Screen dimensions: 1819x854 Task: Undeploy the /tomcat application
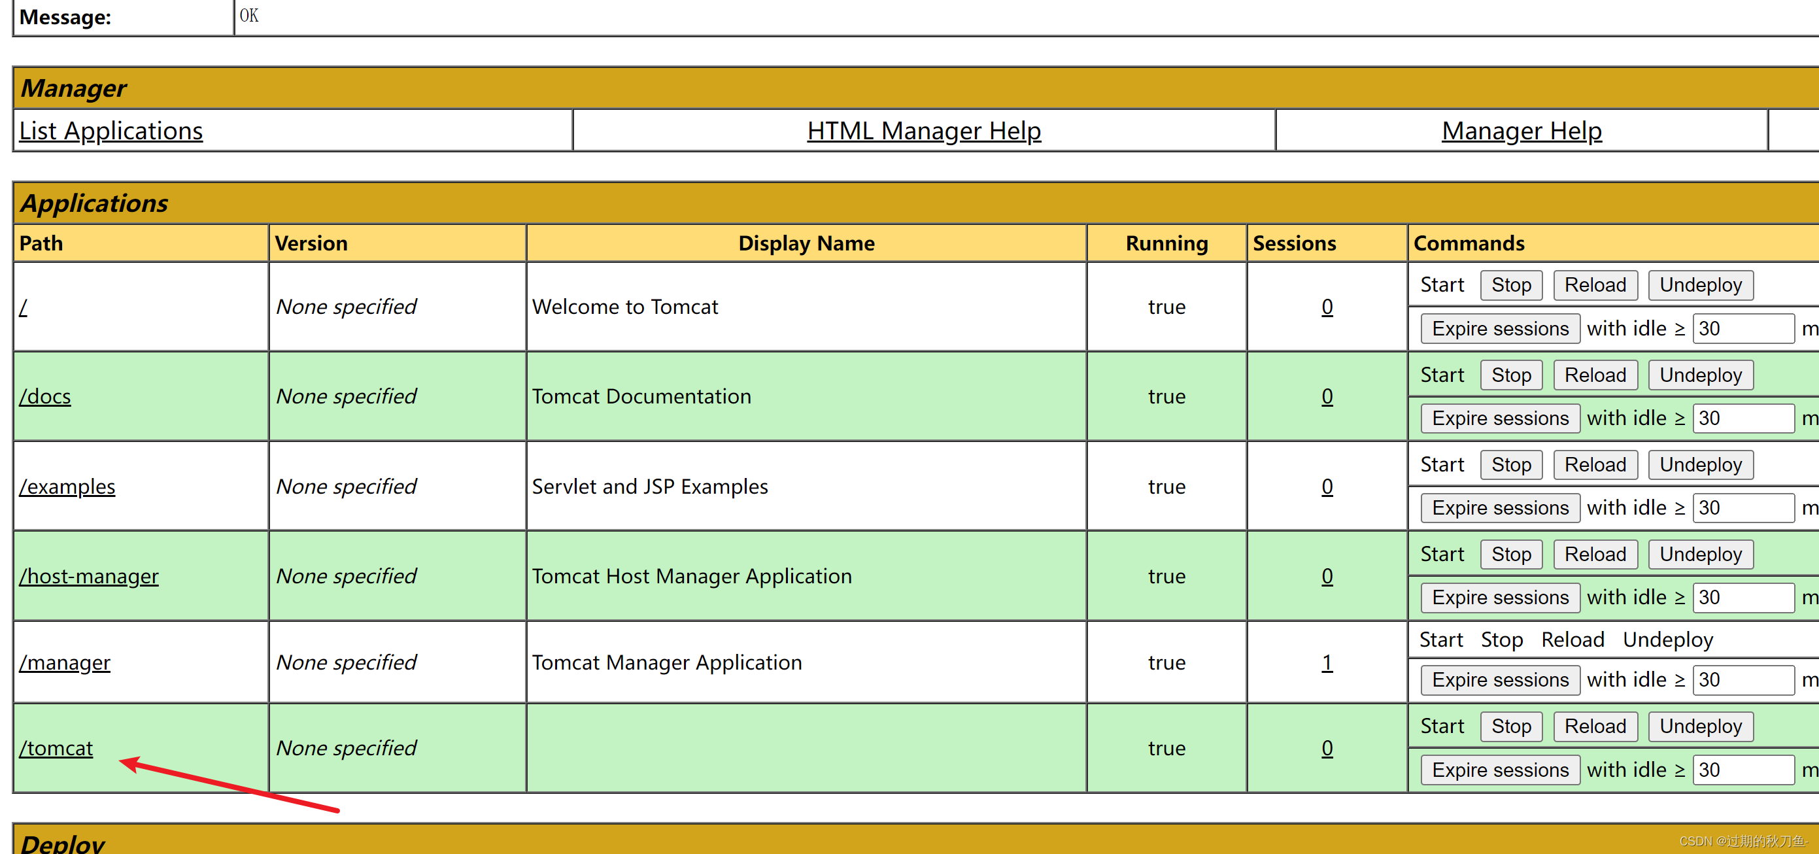pyautogui.click(x=1701, y=727)
